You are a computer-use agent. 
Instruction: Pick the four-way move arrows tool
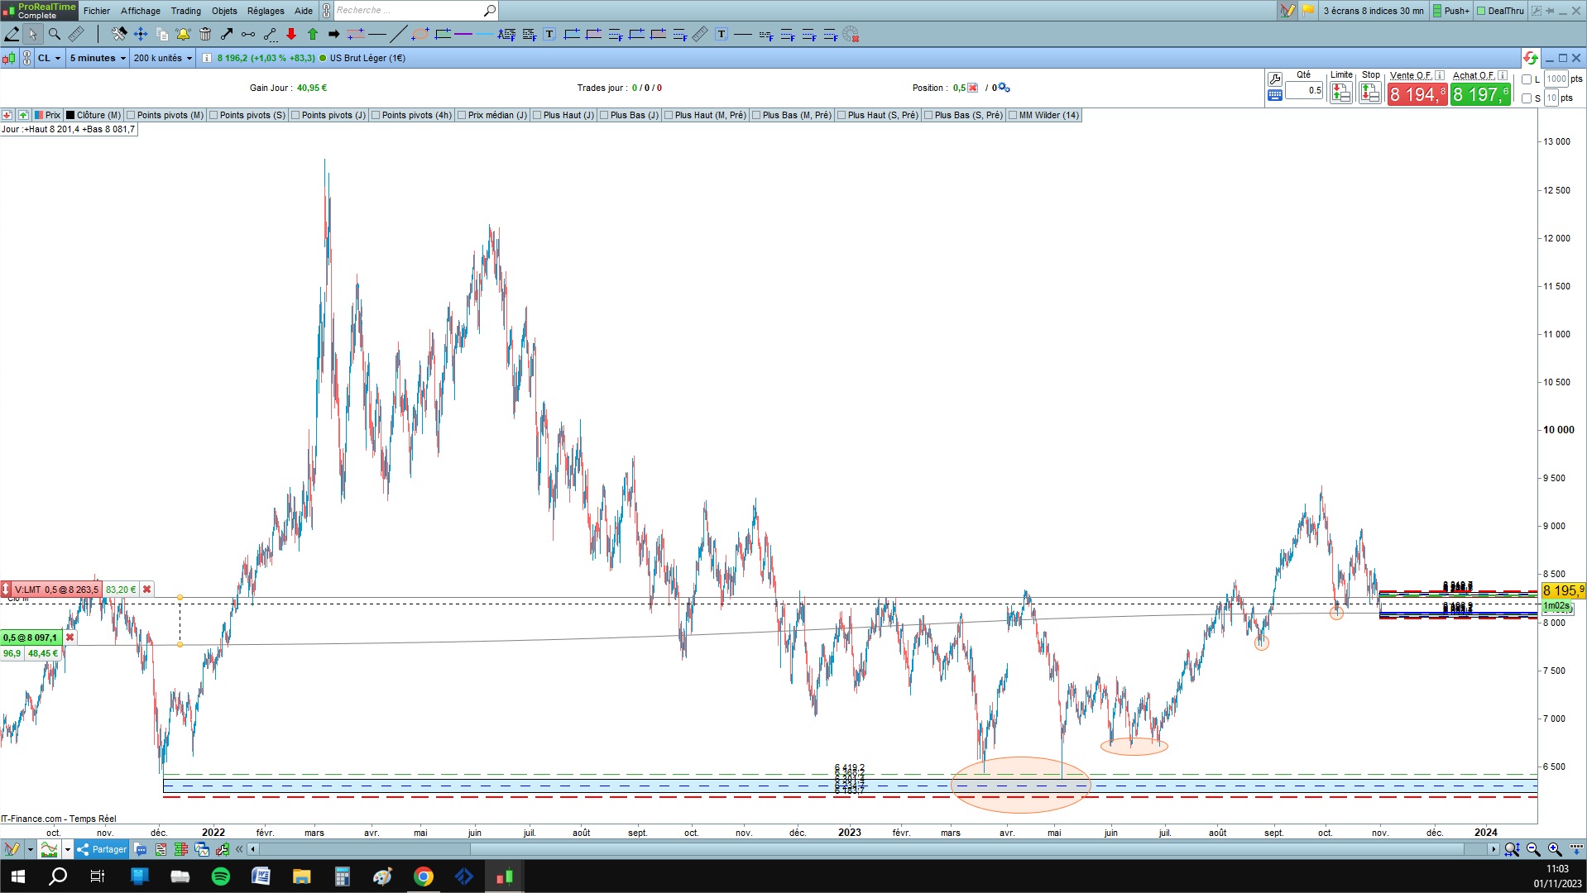[x=141, y=34]
